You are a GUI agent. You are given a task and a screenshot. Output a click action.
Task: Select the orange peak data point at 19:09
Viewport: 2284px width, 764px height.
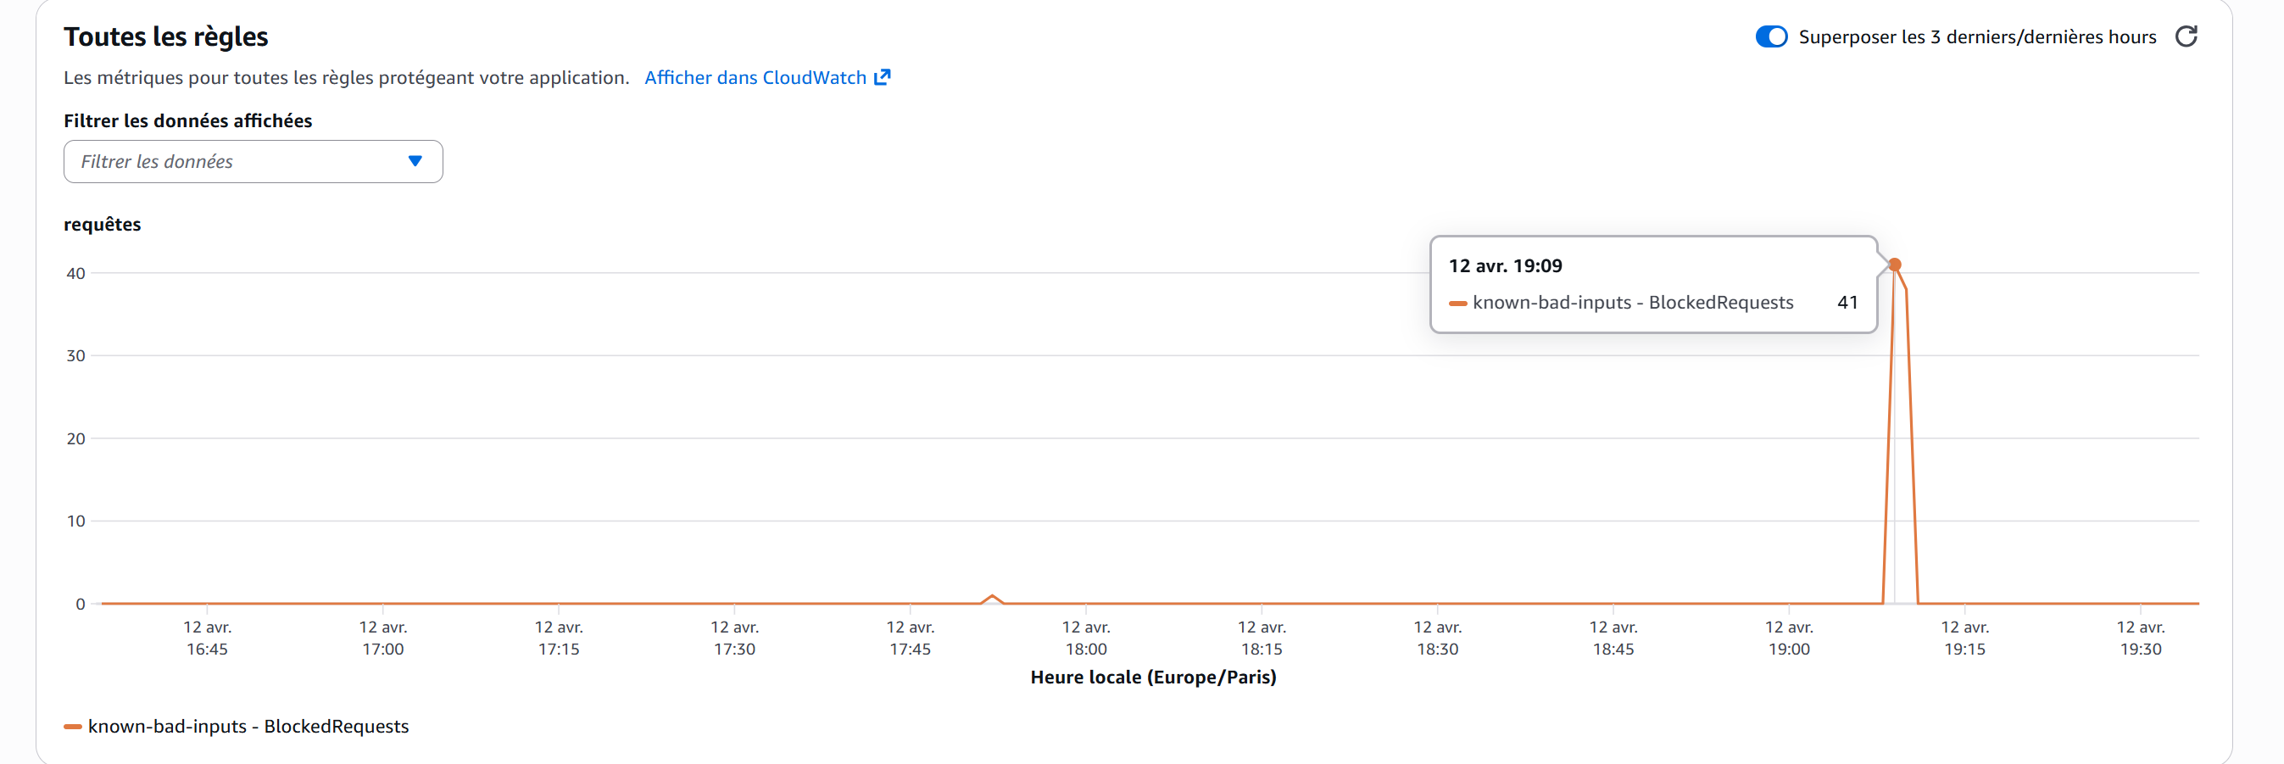(1895, 264)
